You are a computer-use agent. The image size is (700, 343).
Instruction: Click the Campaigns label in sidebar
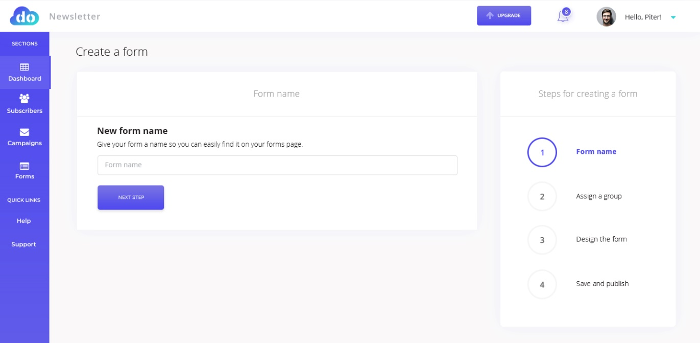coord(25,143)
